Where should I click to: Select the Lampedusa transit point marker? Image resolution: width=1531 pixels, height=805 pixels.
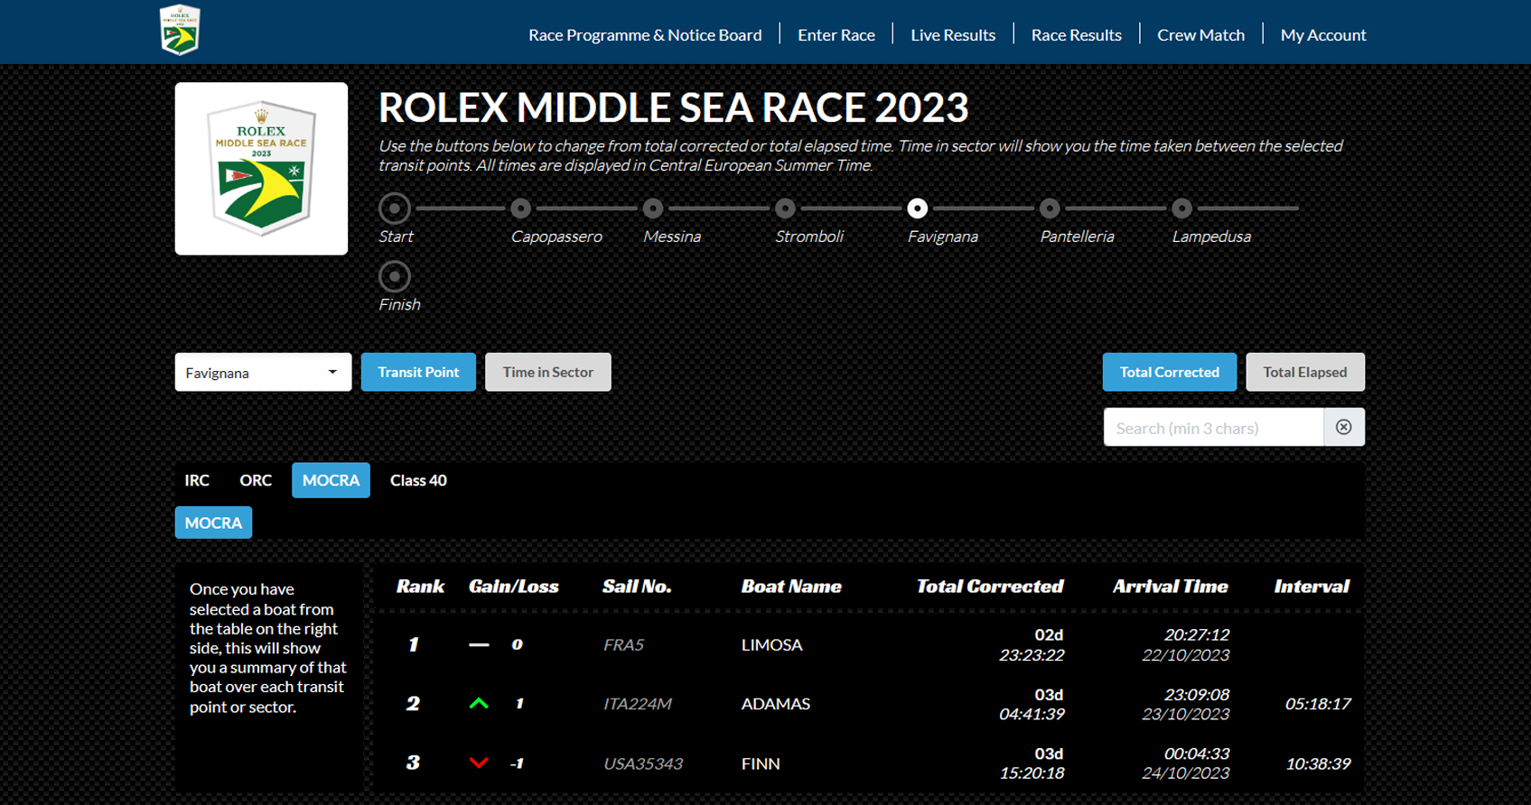(x=1181, y=208)
